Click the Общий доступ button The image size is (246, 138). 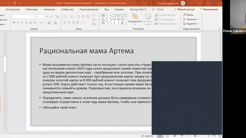point(184,9)
